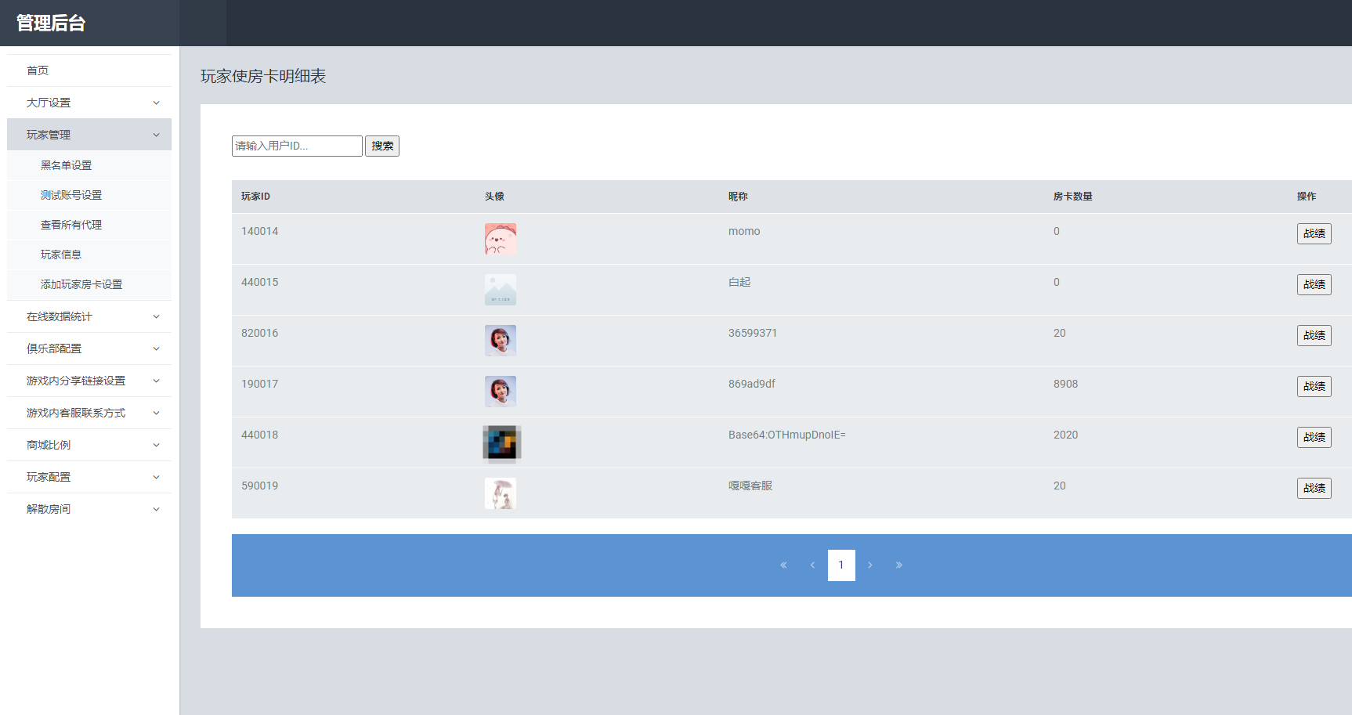Click the next page arrow icon

point(870,565)
